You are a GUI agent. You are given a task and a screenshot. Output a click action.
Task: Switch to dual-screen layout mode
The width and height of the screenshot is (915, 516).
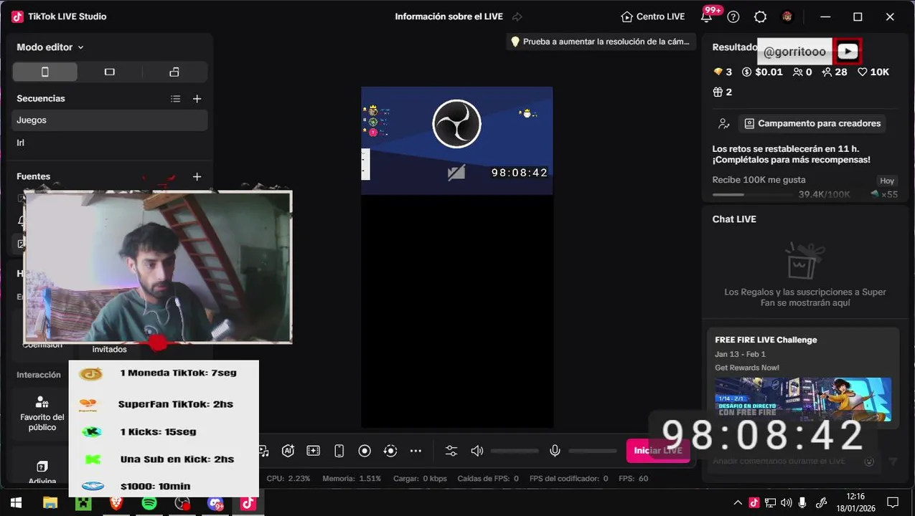click(x=174, y=72)
